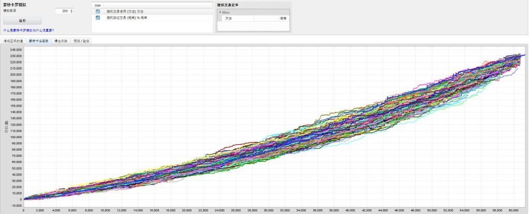Screen dimensions: 529x214
Task: Switch to the 预测 / 验证 tab
Action: pos(81,40)
